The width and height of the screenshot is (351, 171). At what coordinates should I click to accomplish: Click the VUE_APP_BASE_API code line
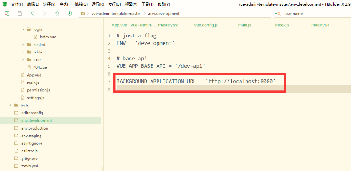pyautogui.click(x=161, y=66)
